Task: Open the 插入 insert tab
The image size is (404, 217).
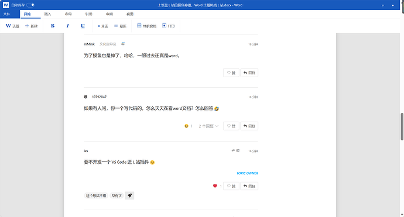Action: tap(47, 14)
